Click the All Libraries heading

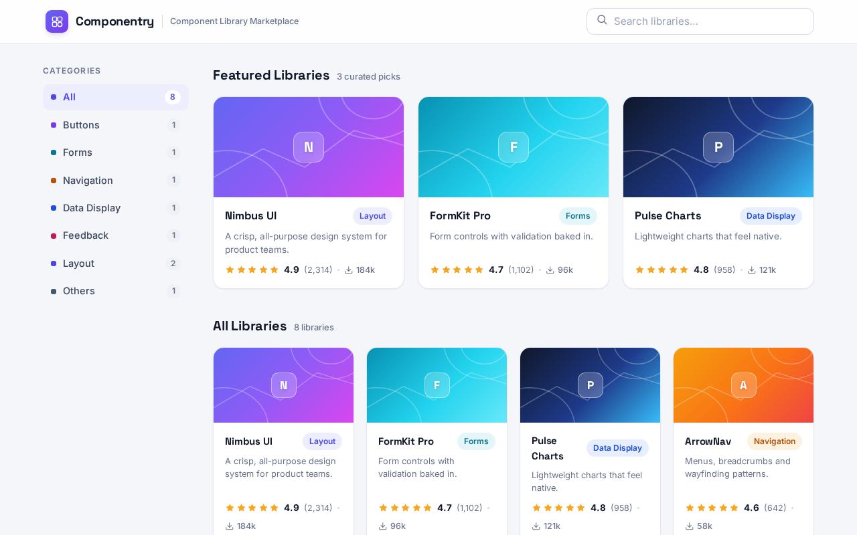(x=250, y=326)
